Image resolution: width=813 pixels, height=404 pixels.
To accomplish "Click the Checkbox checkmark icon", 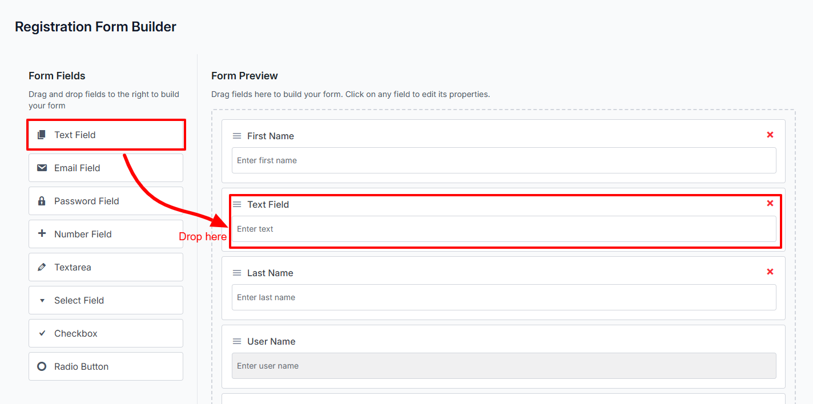I will (42, 333).
